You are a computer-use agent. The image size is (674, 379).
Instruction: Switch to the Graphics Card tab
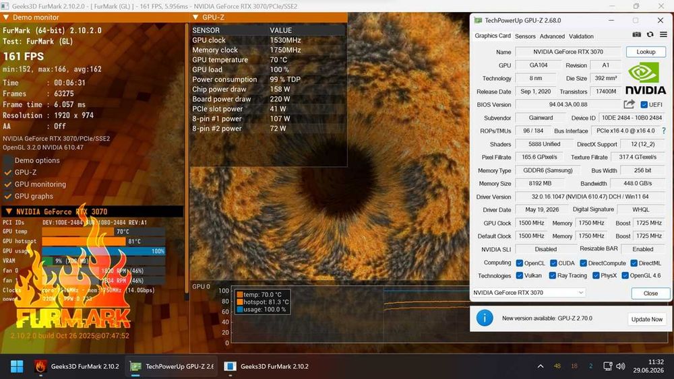point(493,36)
